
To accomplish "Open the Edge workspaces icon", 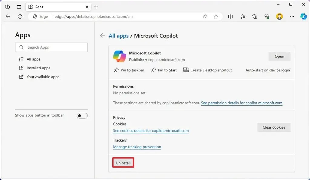I will click(8, 7).
